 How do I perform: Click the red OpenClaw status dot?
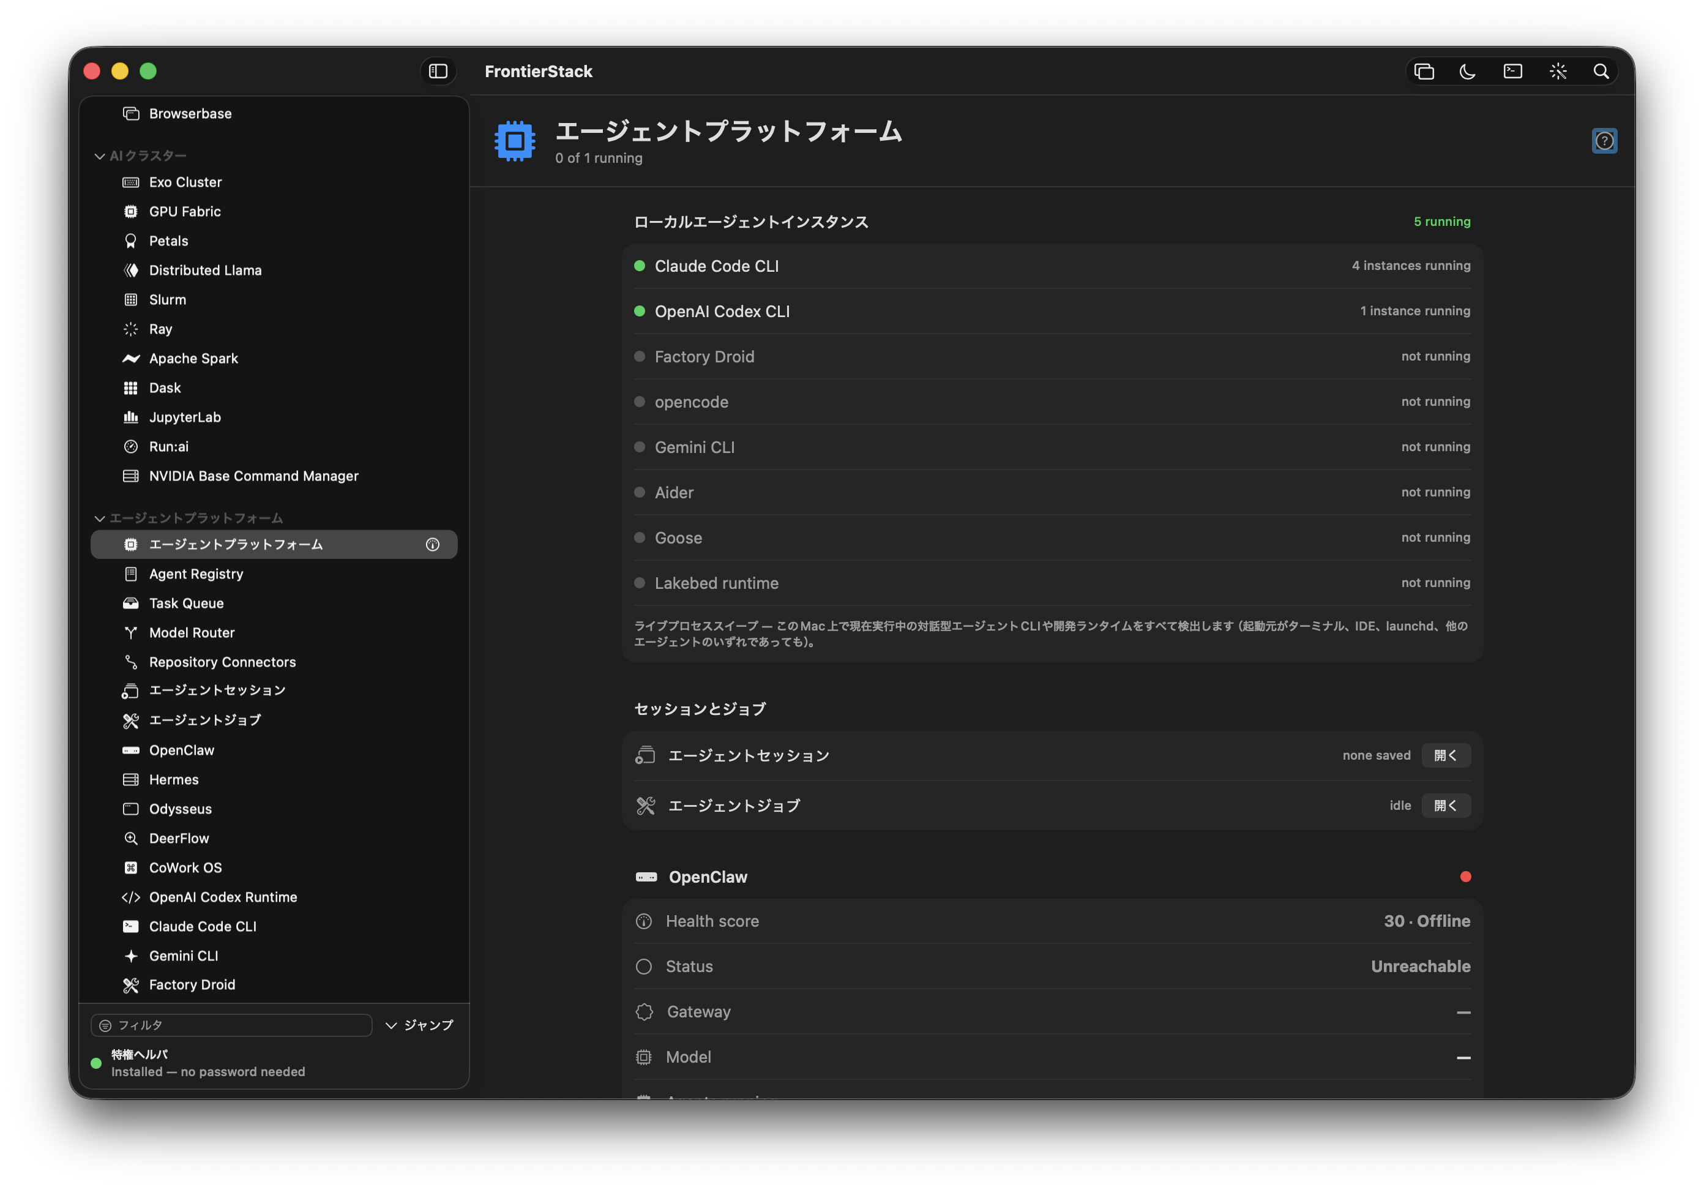(x=1465, y=877)
